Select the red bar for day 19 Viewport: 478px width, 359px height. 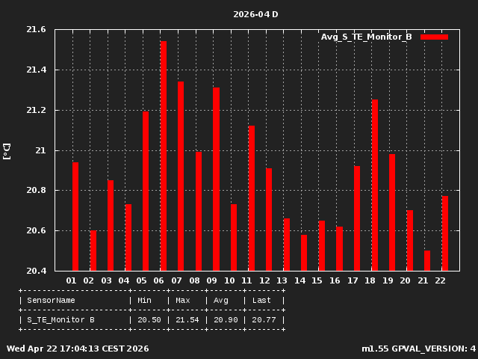[392, 212]
